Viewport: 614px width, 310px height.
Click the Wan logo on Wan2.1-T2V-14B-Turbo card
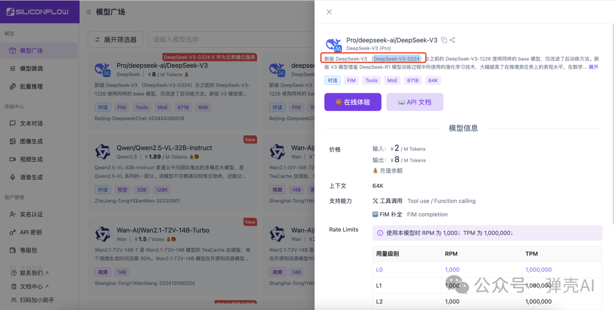point(102,234)
